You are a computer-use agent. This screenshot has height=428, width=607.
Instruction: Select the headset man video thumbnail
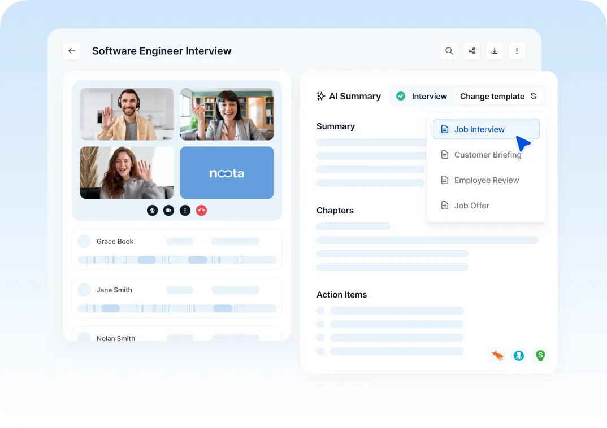(x=127, y=114)
